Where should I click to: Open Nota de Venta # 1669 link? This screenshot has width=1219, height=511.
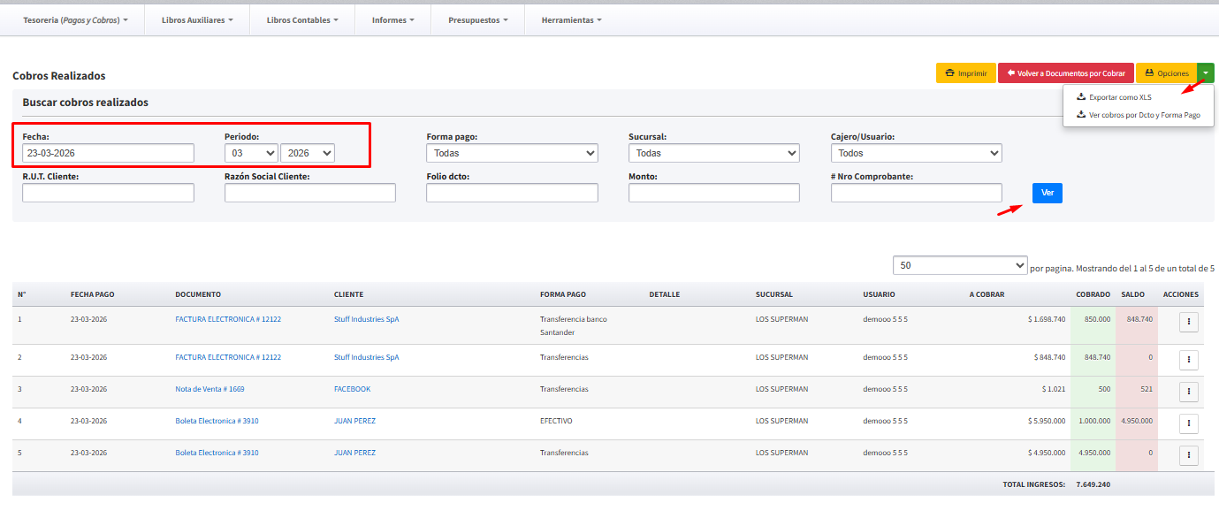[x=210, y=389]
